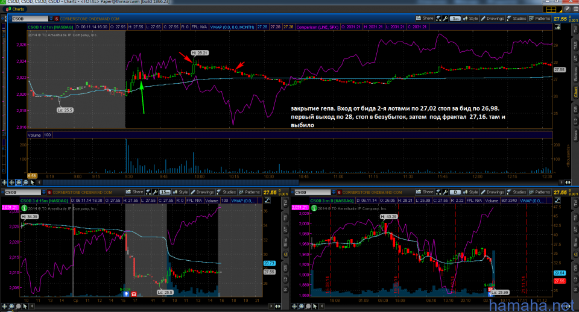
Task: Select the pointer cursor tool under top chart
Action: click(33, 182)
